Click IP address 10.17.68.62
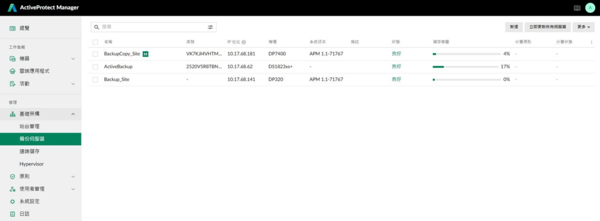Viewport: 600px width, 221px height. [x=240, y=67]
